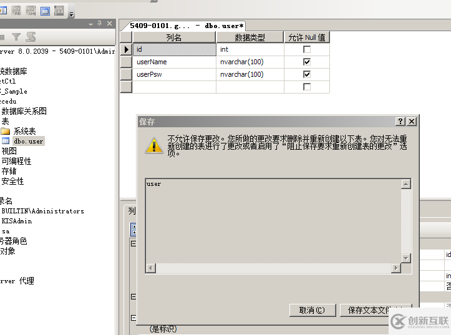451x335 pixels.
Task: Uncheck Allow Null for userPsw column
Action: [306, 74]
